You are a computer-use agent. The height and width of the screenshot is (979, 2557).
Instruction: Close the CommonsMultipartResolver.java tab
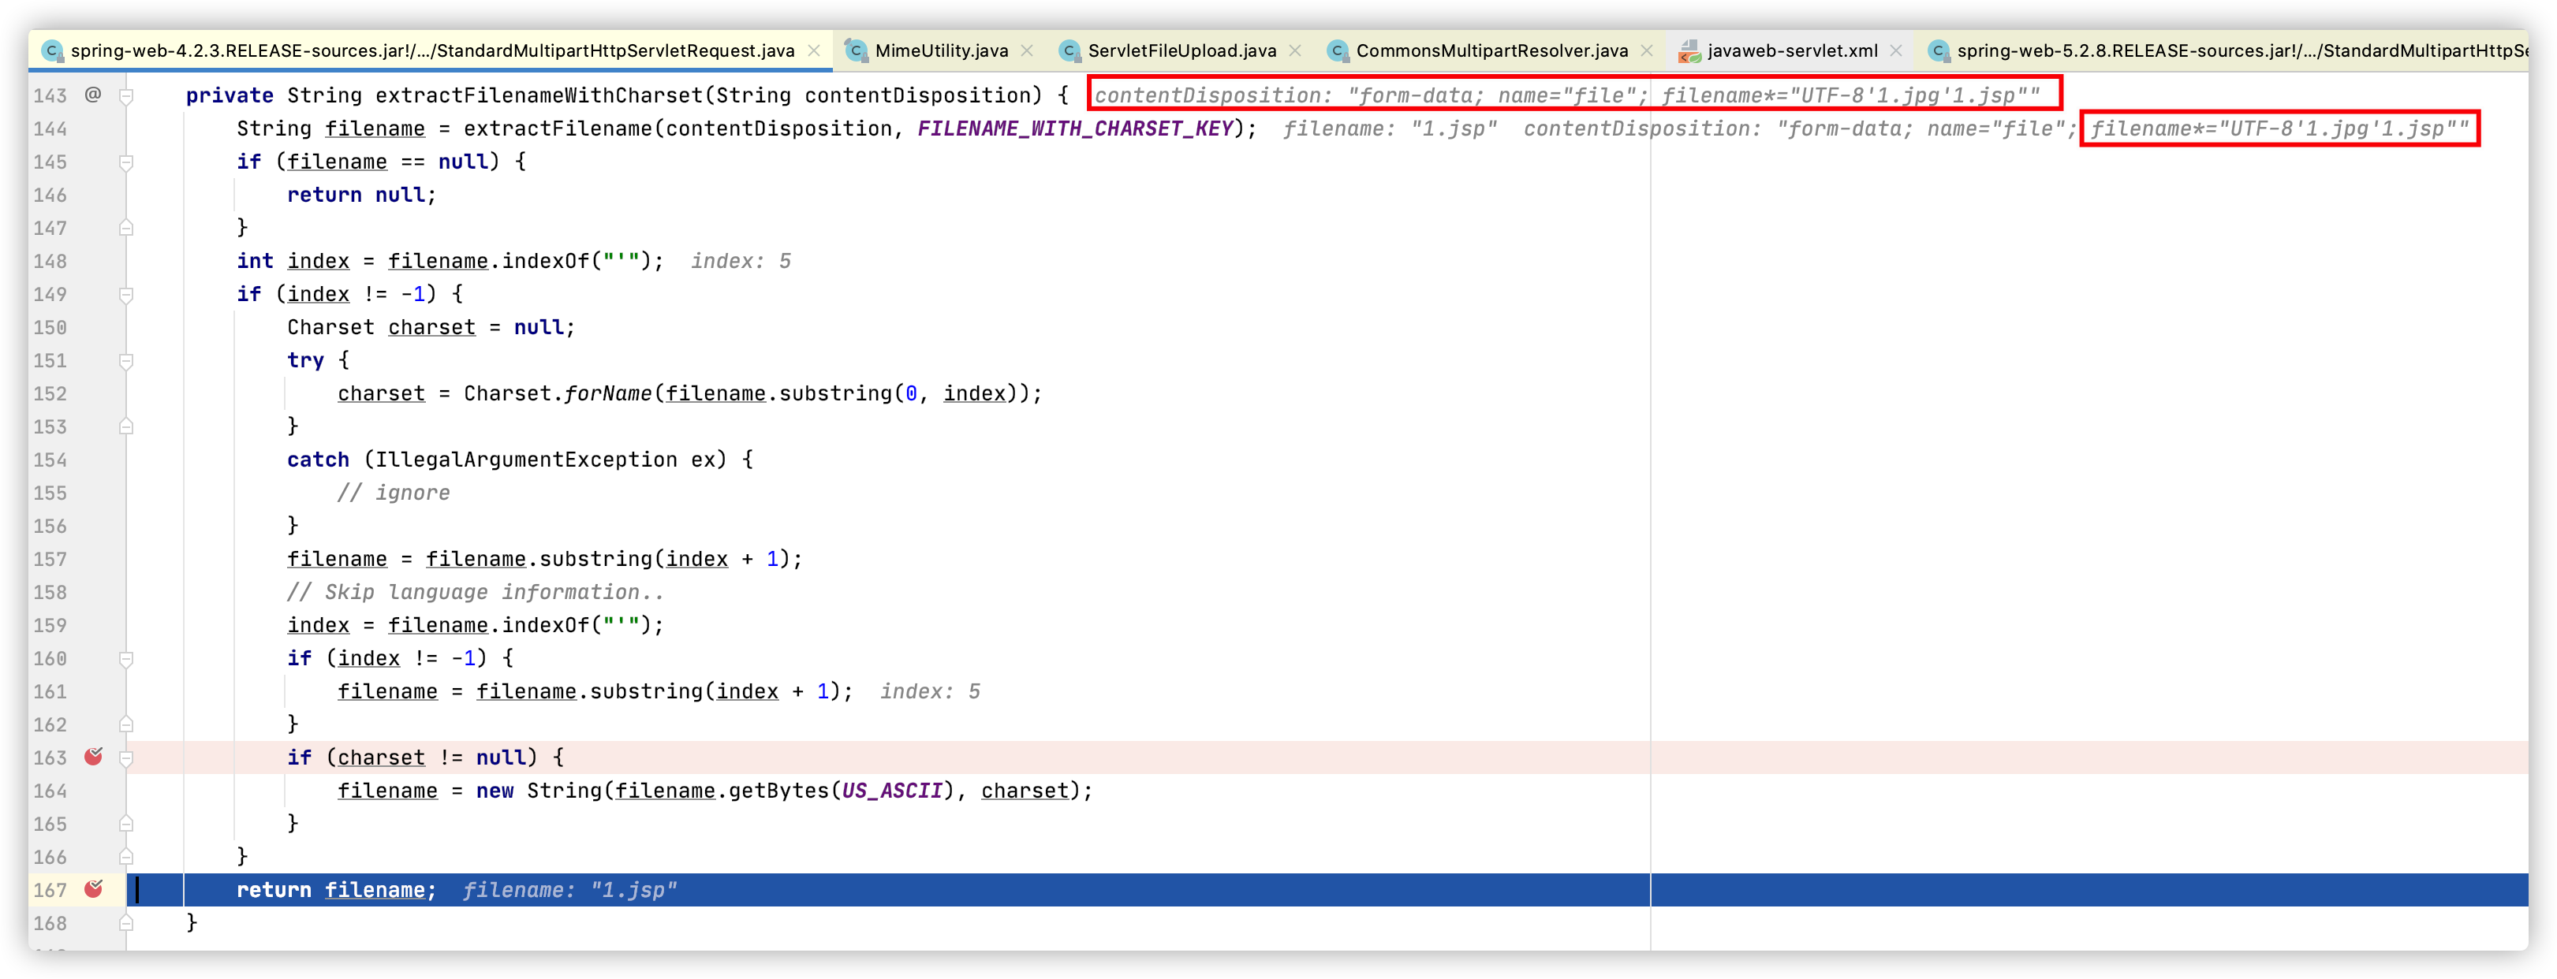click(1647, 50)
